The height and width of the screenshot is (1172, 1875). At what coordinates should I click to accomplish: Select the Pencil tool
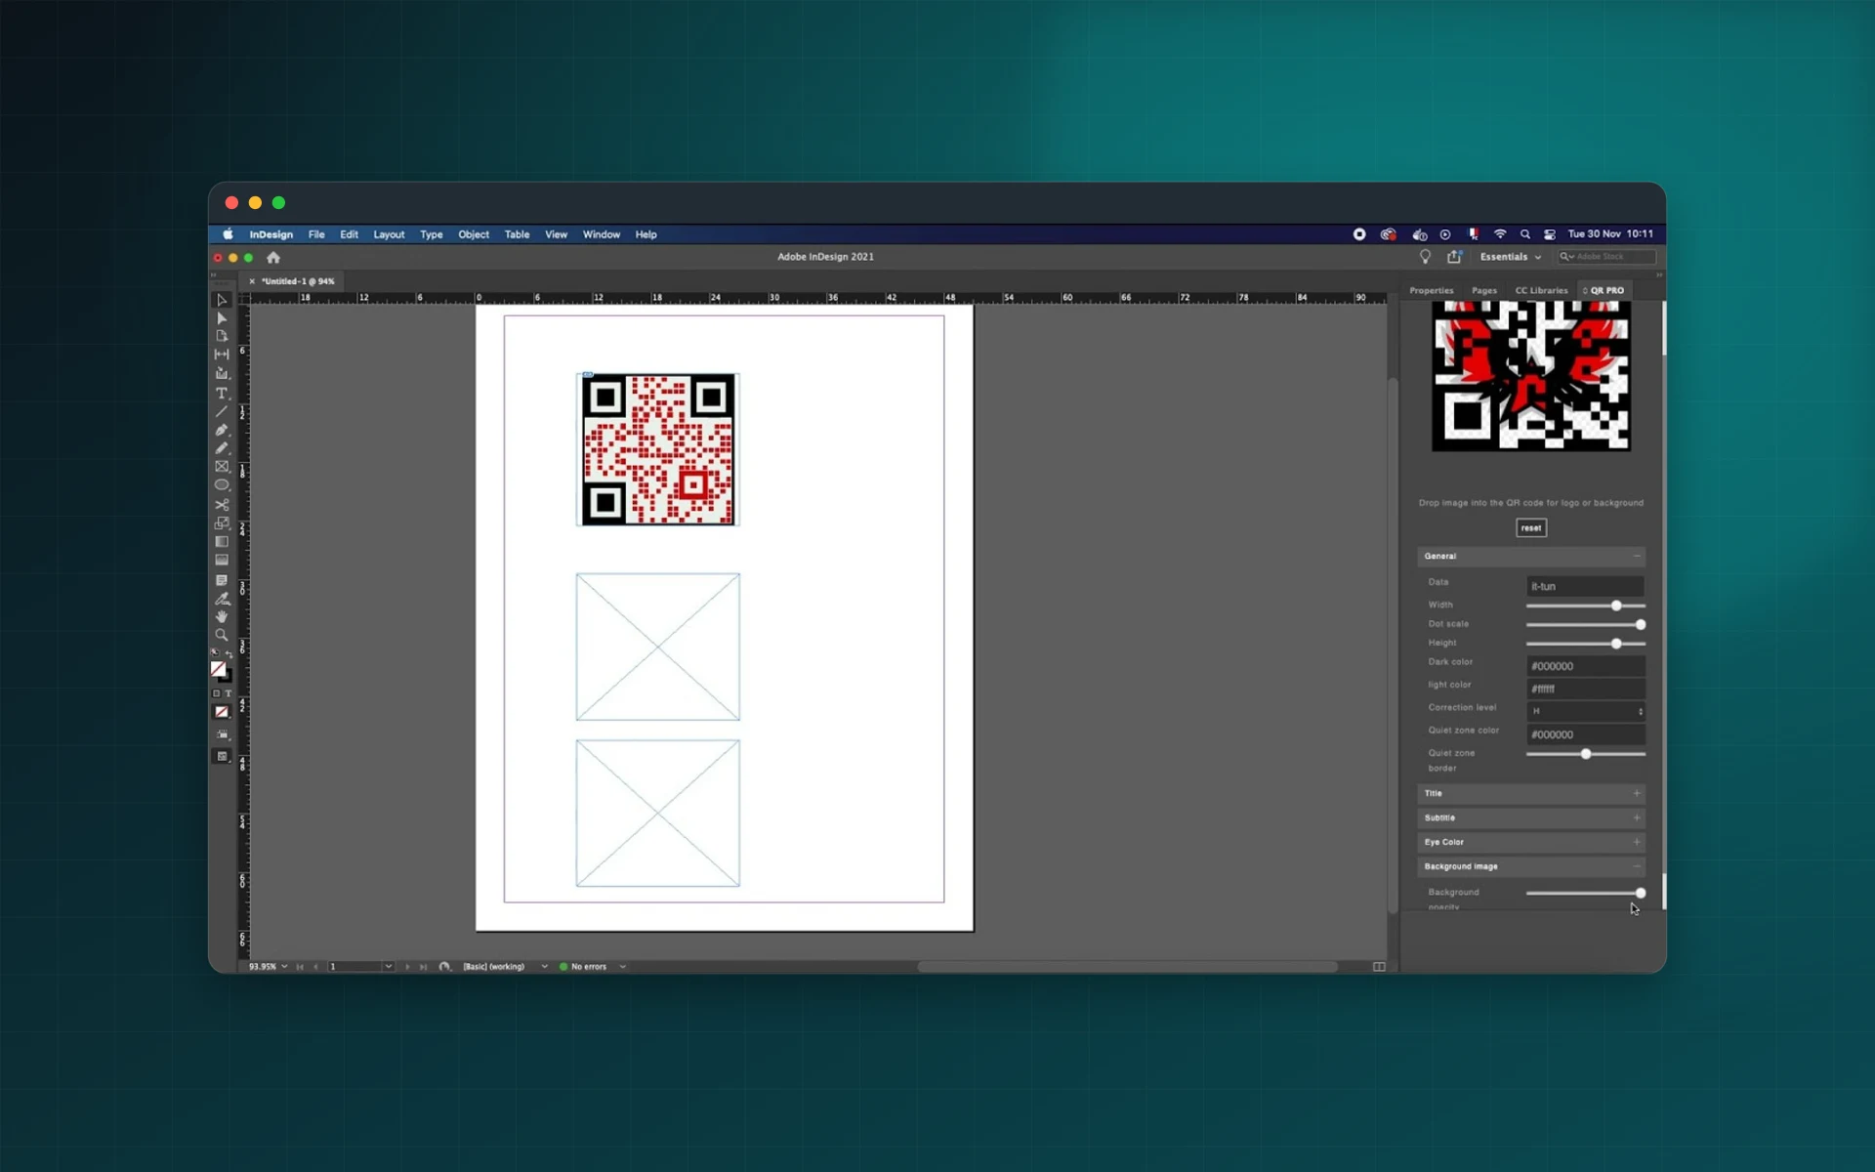pyautogui.click(x=222, y=448)
